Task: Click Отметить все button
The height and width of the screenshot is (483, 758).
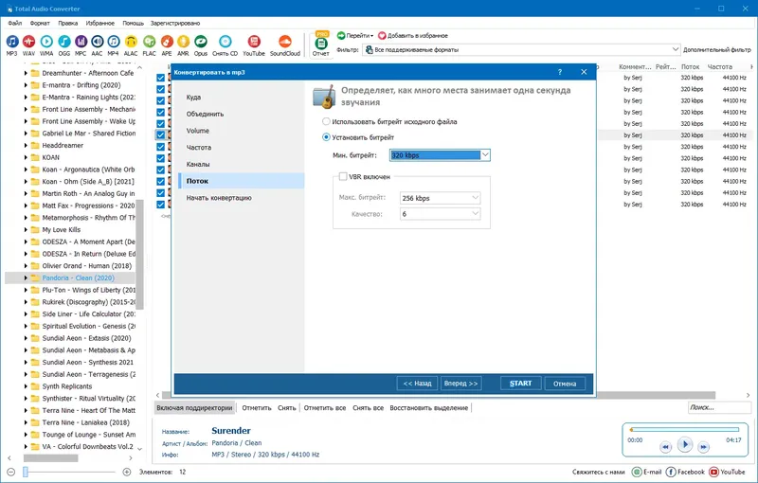Action: 325,407
